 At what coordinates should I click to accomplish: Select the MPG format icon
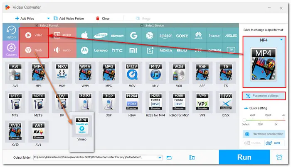pos(109,73)
